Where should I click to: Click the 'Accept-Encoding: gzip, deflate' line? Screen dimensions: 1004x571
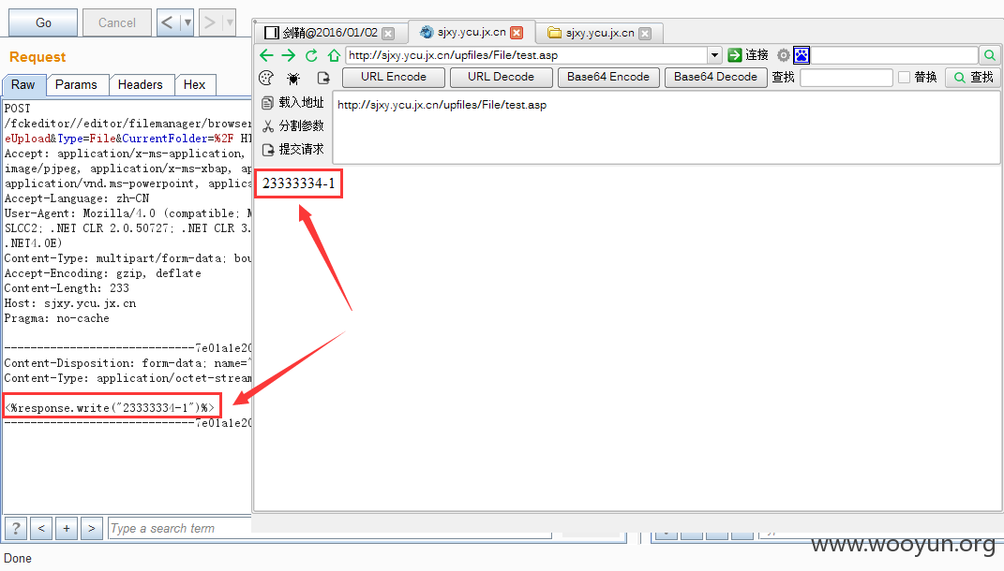(102, 273)
